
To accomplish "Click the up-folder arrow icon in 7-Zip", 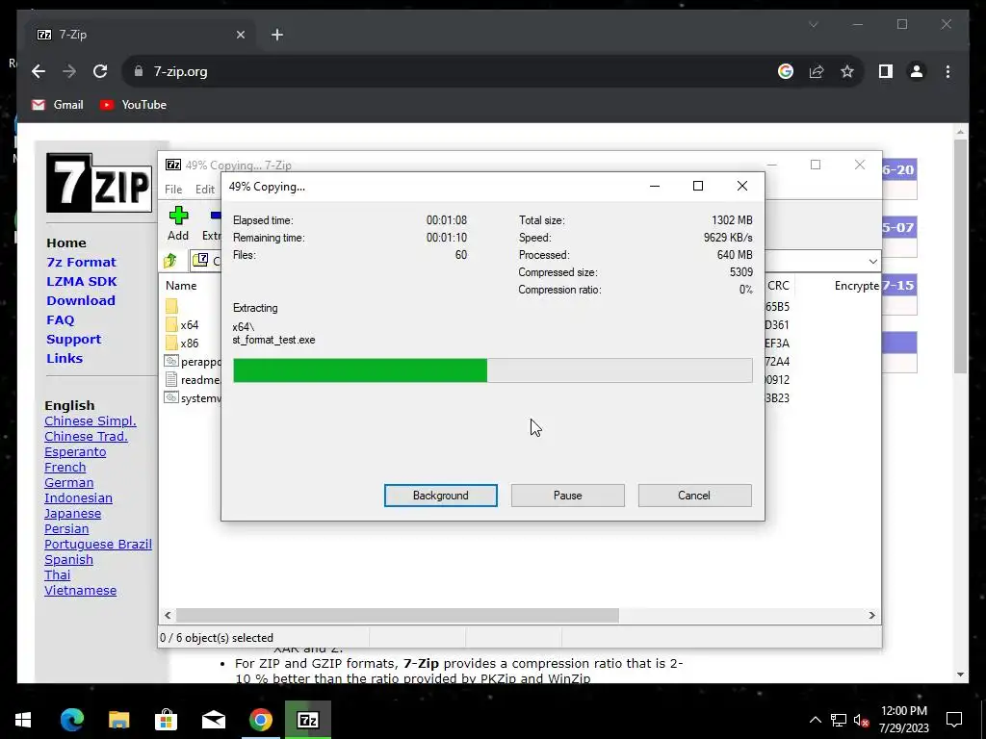I will 170,260.
